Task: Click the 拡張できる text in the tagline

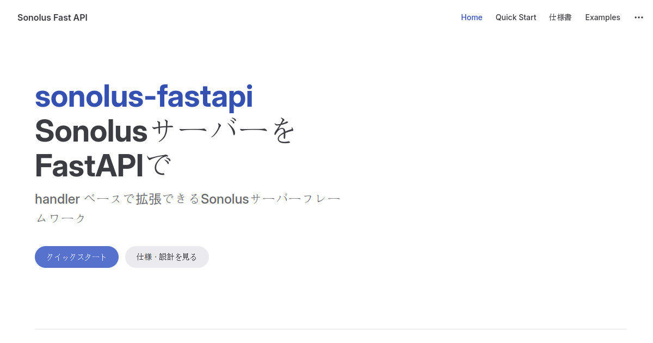Action: pyautogui.click(x=168, y=199)
